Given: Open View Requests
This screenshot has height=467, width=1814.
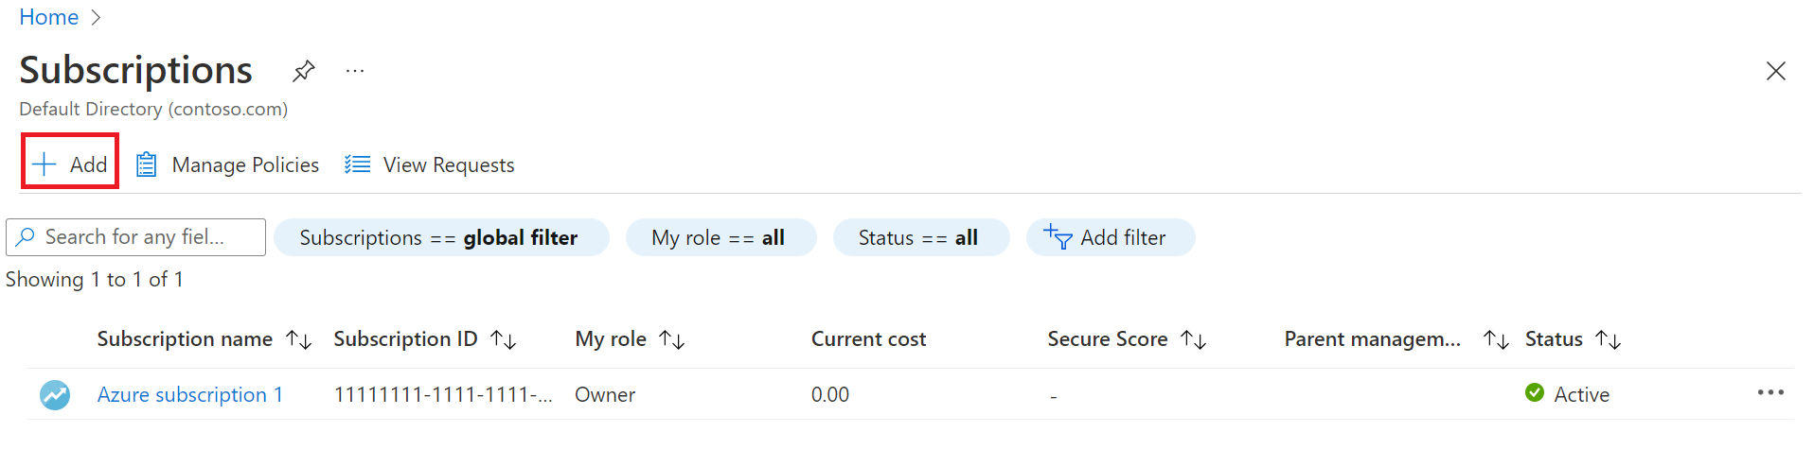Looking at the screenshot, I should pyautogui.click(x=430, y=165).
